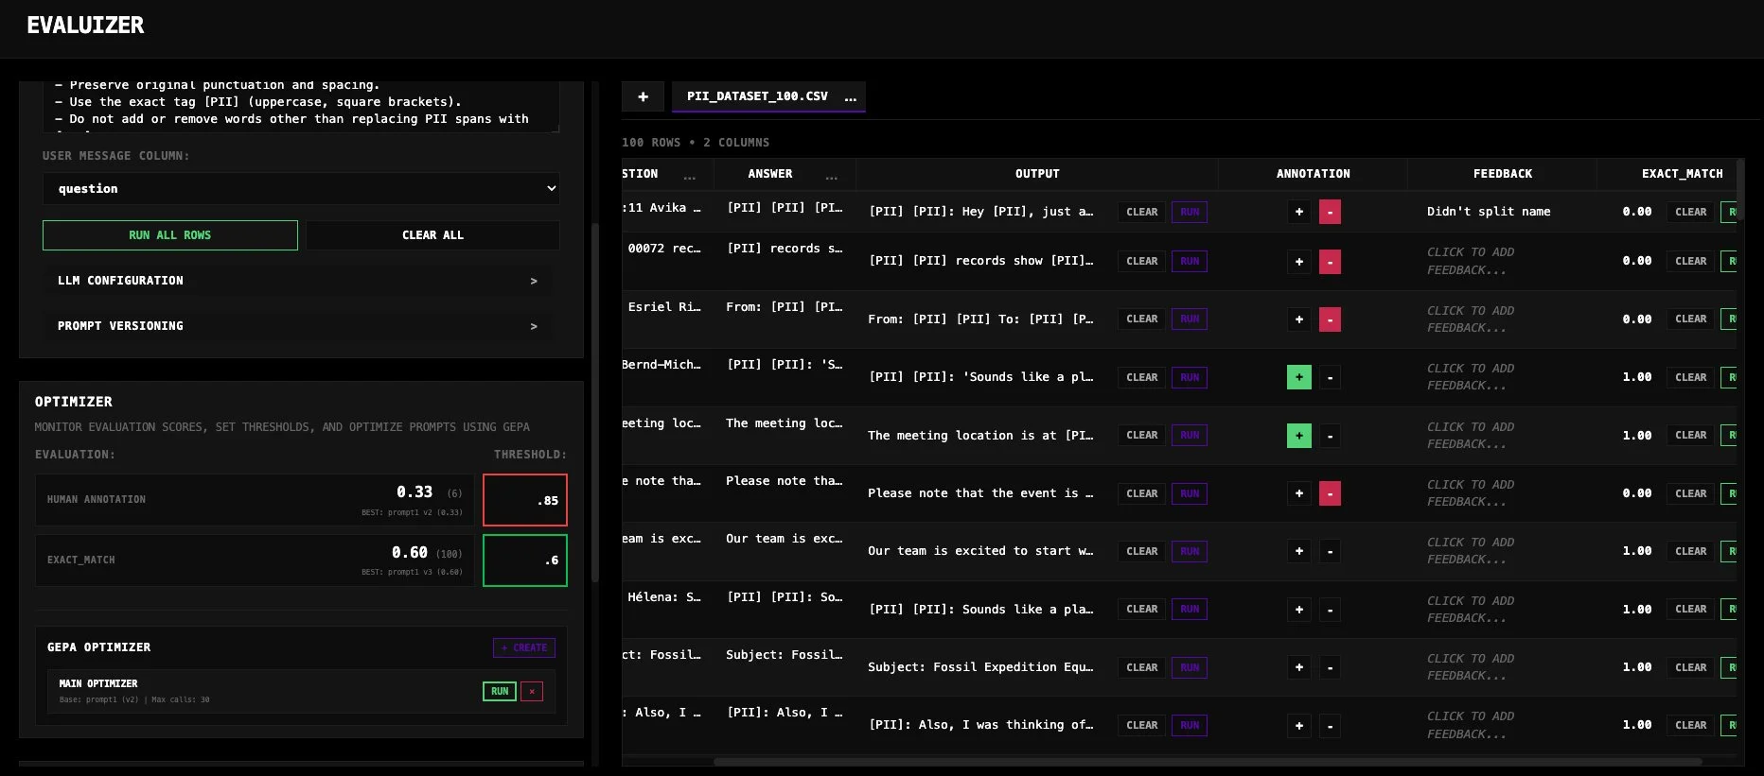The width and height of the screenshot is (1764, 776).
Task: Mark the 'Also, I was thinking' row positive
Action: pos(1298,726)
